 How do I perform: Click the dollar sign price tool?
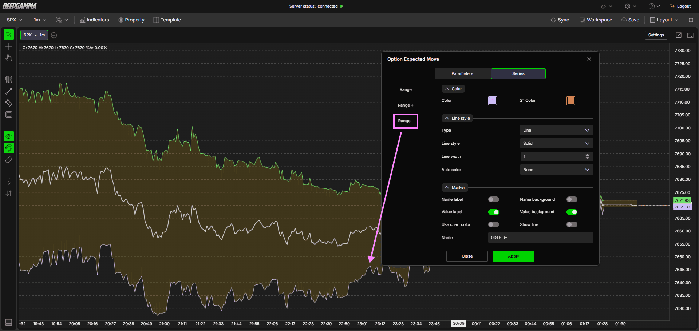pyautogui.click(x=9, y=181)
